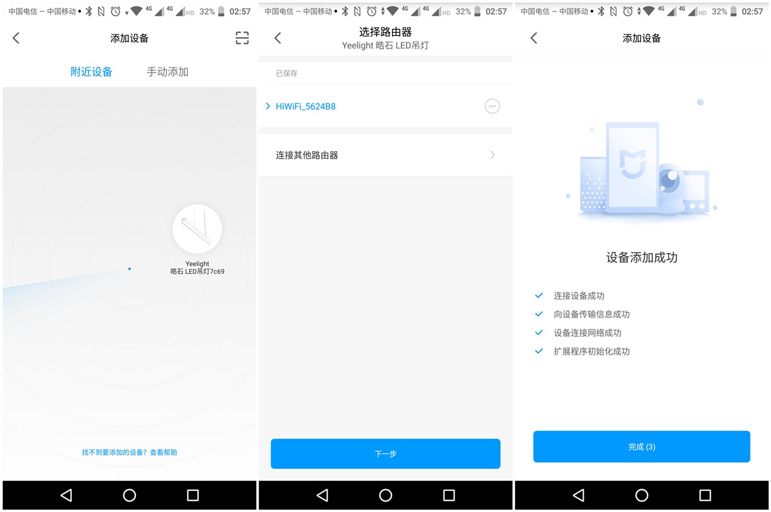Image resolution: width=771 pixels, height=512 pixels.
Task: Open 连接其他路由器 via its chevron
Action: 492,155
